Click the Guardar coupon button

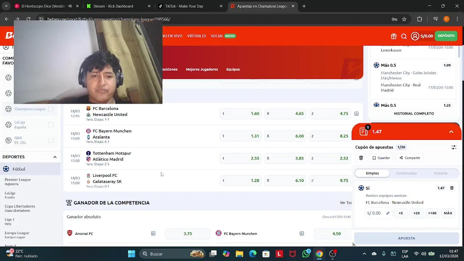pos(381,158)
